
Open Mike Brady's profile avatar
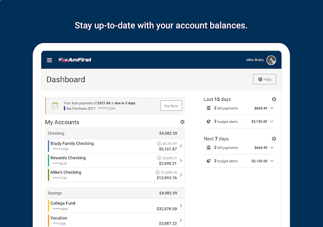pos(271,60)
